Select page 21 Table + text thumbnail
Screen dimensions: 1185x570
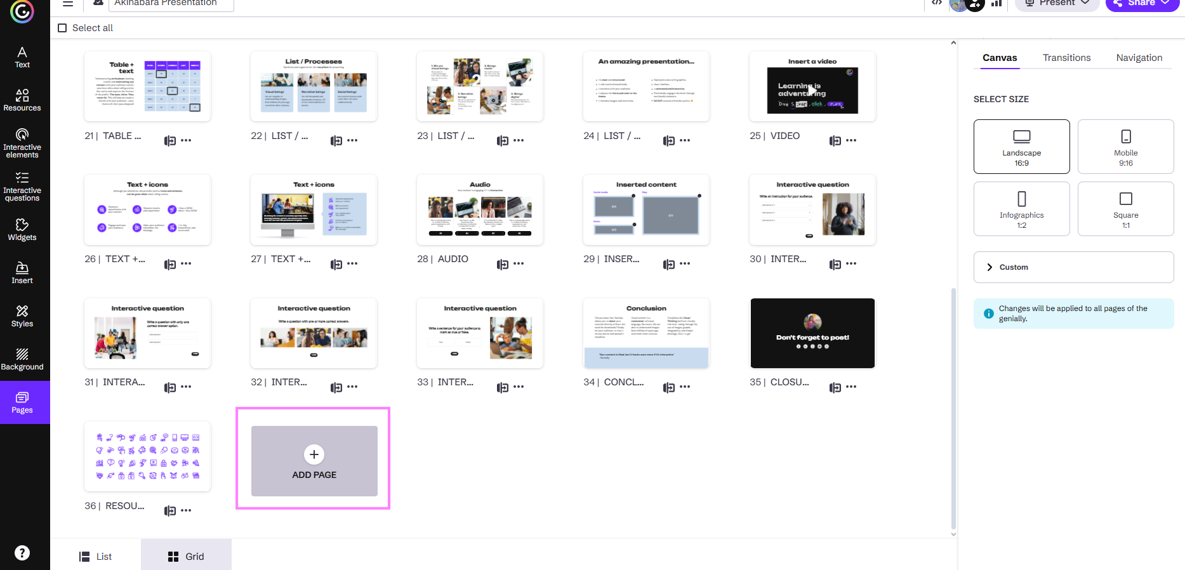click(x=147, y=86)
